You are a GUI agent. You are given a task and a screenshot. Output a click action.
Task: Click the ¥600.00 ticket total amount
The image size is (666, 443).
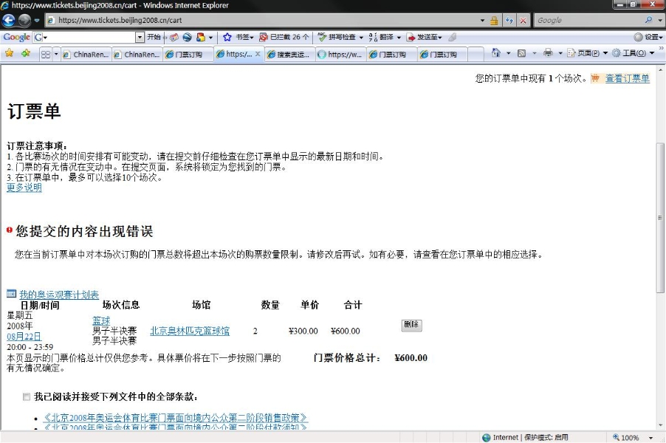411,357
